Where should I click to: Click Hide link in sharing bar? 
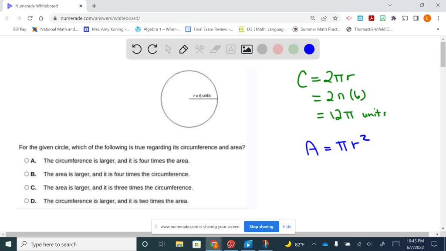click(287, 227)
